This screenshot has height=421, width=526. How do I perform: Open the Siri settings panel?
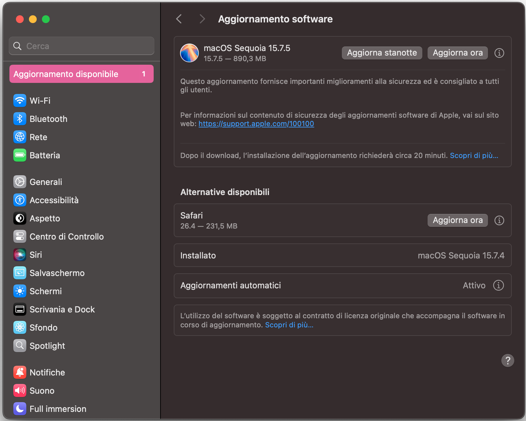[36, 255]
